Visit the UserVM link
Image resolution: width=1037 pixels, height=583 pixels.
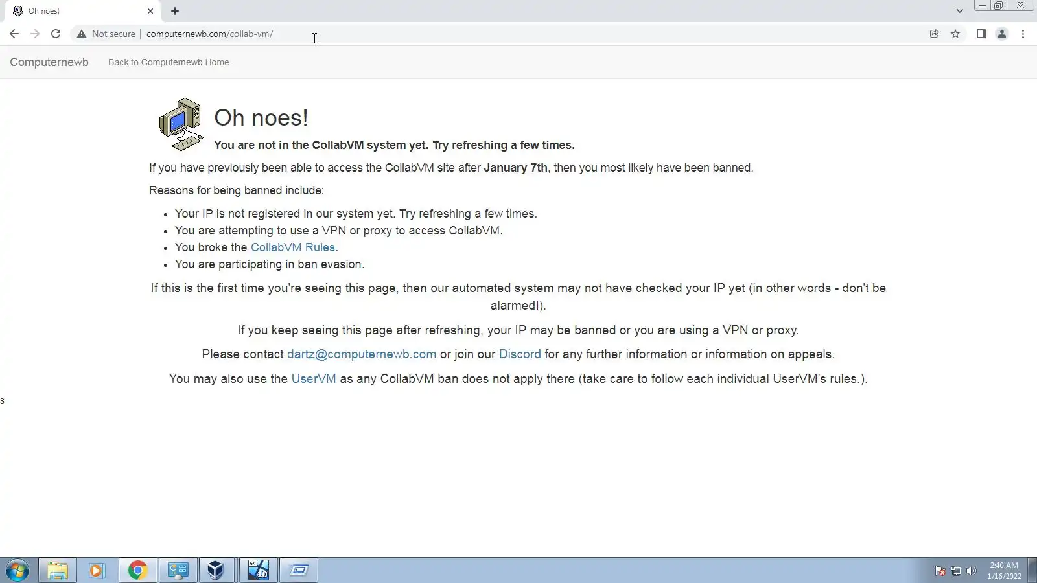coord(314,379)
